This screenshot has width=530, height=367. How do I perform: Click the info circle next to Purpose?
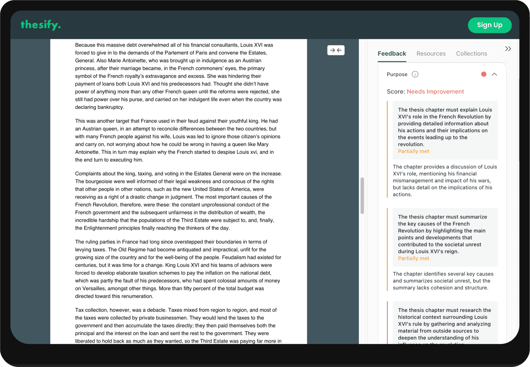[415, 74]
